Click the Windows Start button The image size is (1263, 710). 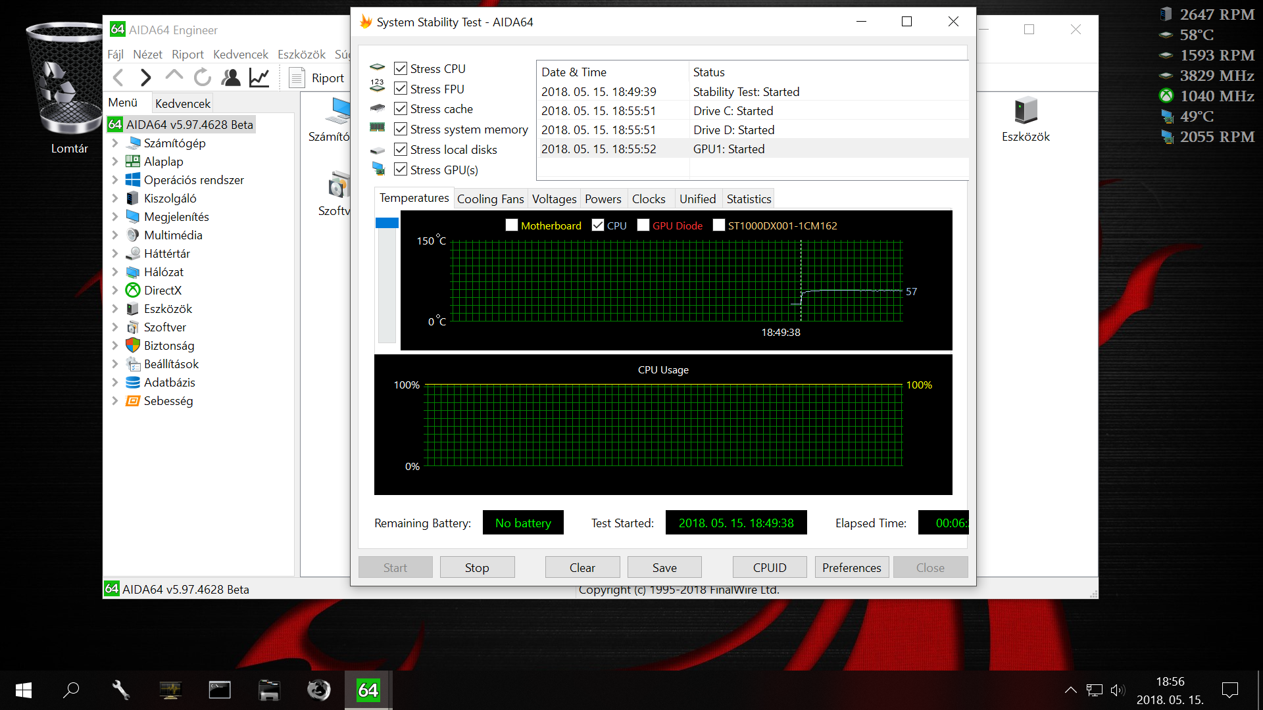coord(23,690)
